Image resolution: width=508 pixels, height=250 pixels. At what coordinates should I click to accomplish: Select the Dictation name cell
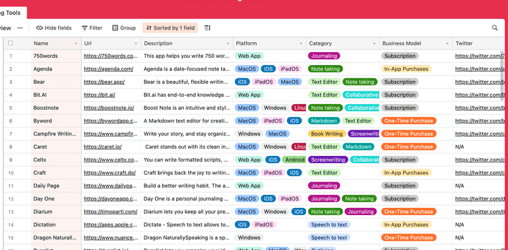pos(56,224)
